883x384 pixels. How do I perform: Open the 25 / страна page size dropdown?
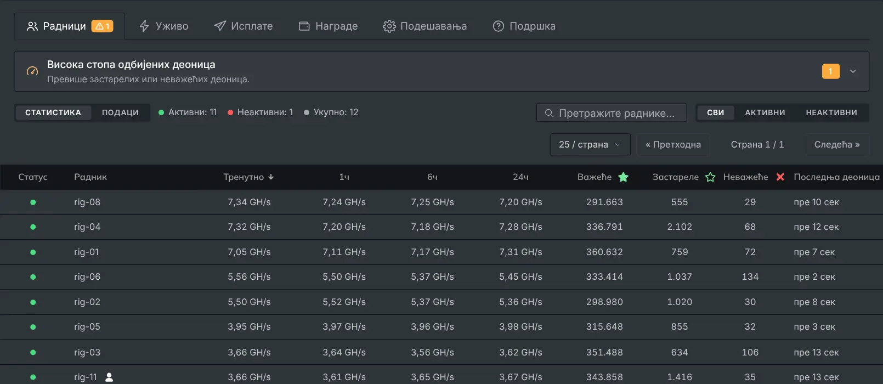(x=590, y=145)
